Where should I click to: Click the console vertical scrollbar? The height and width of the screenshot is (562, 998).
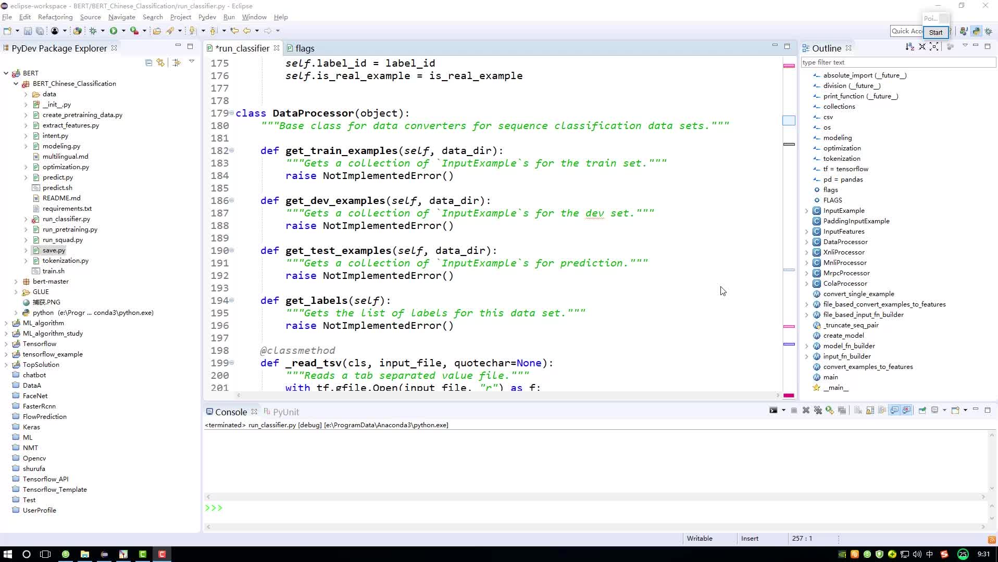992,461
